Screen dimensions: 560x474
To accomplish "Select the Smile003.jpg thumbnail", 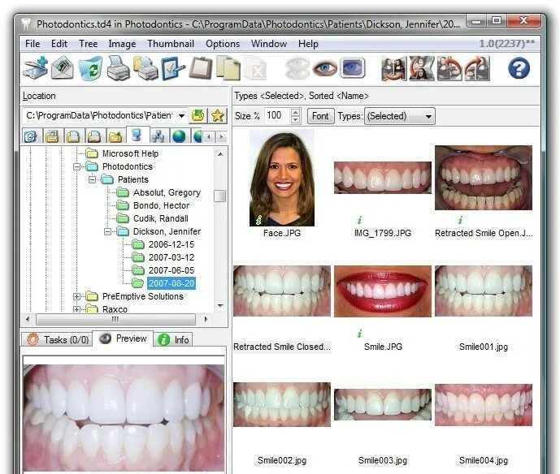I will coord(383,404).
